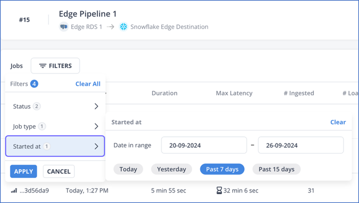Click the ingested count 31
The image size is (359, 203).
[x=311, y=190]
